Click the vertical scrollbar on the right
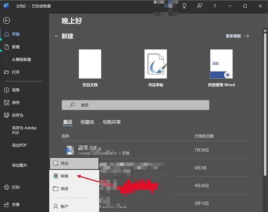Screen dimensions: 268x212 265,104
